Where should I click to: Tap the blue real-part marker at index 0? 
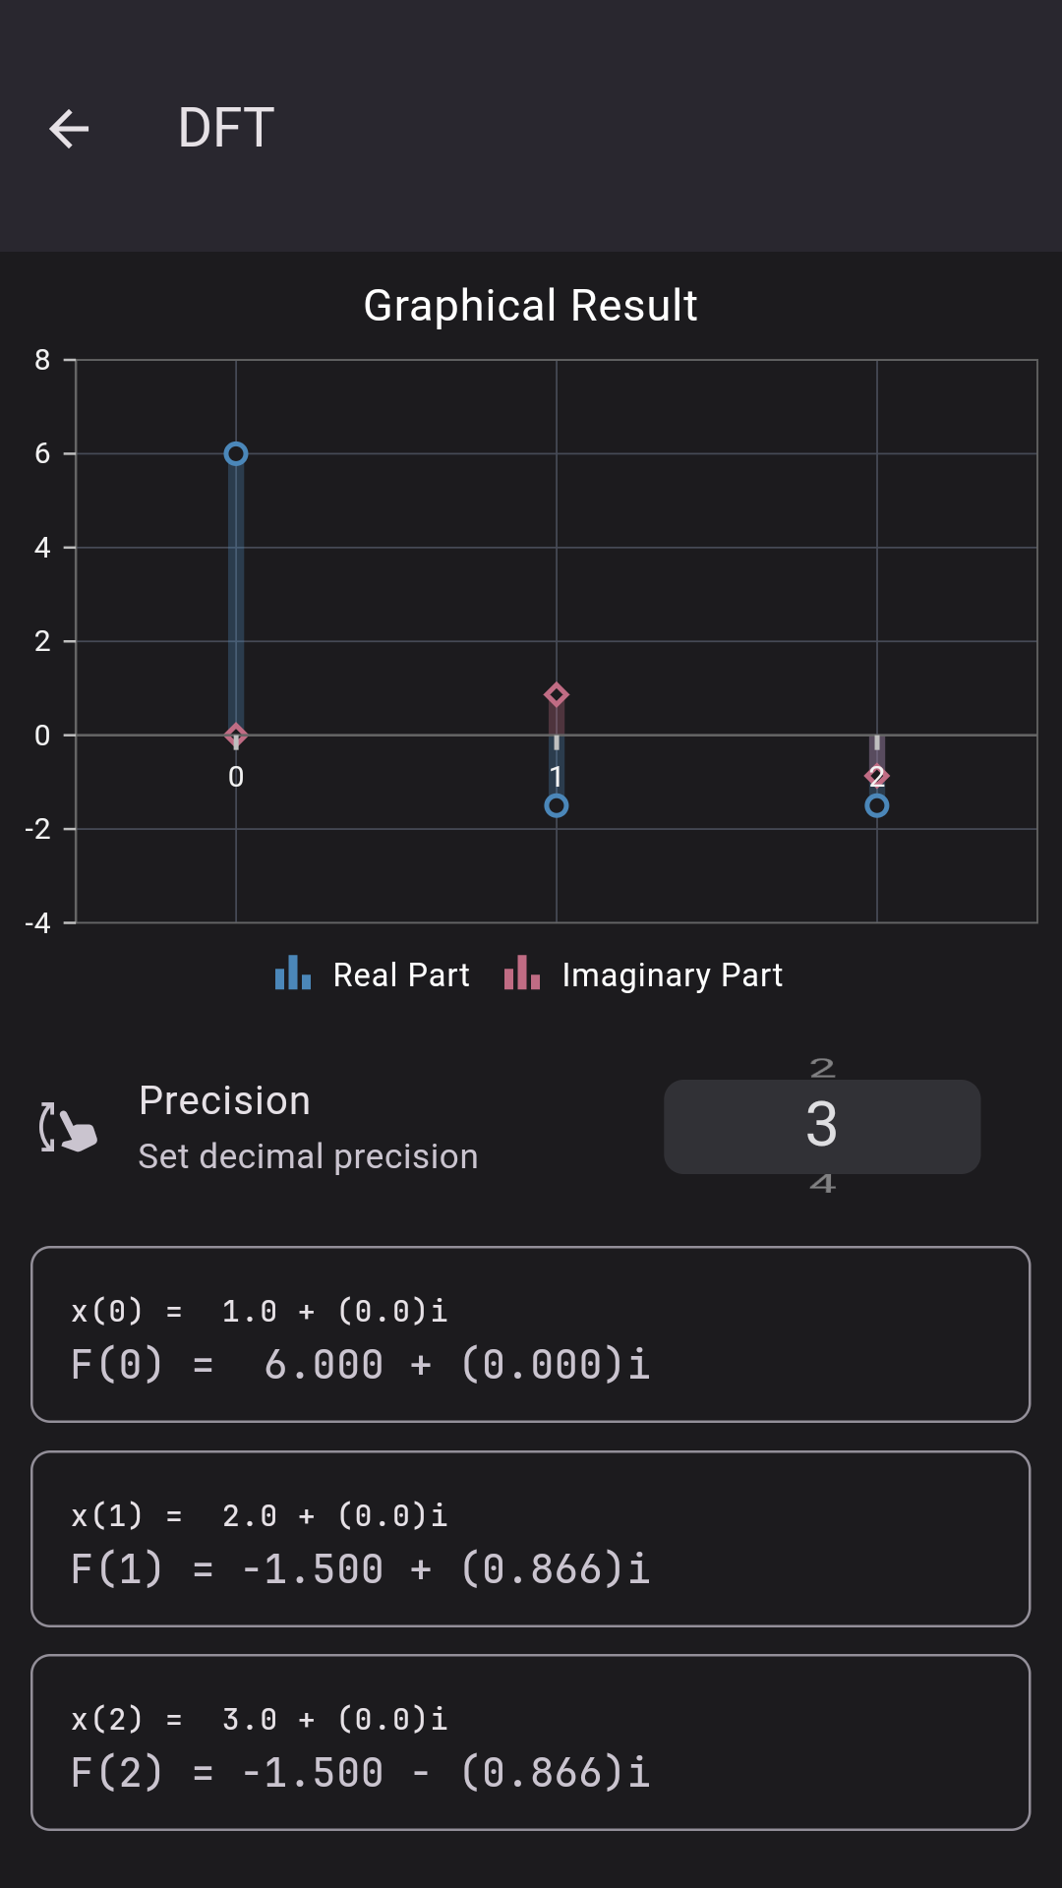pyautogui.click(x=236, y=454)
